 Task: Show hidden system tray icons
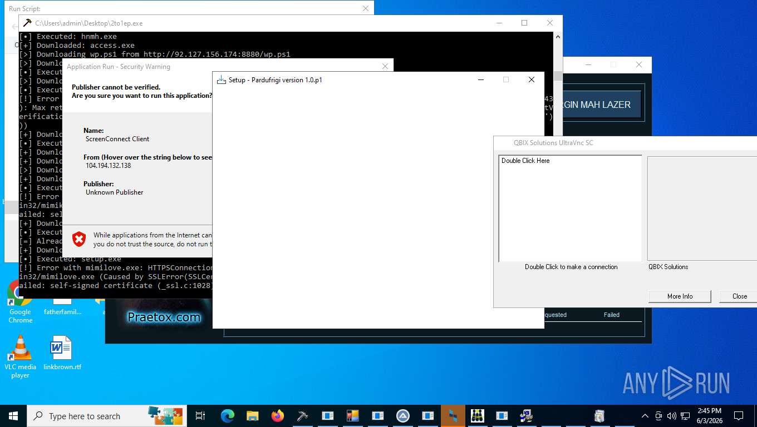point(645,415)
